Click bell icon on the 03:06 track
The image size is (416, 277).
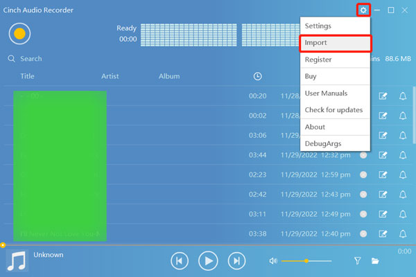pyautogui.click(x=403, y=136)
